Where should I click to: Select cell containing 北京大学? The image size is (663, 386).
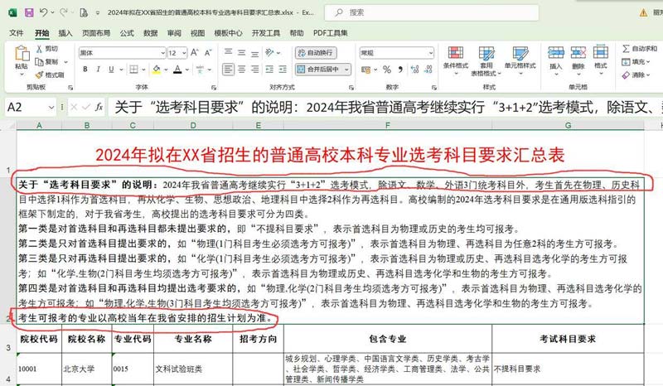[87, 369]
